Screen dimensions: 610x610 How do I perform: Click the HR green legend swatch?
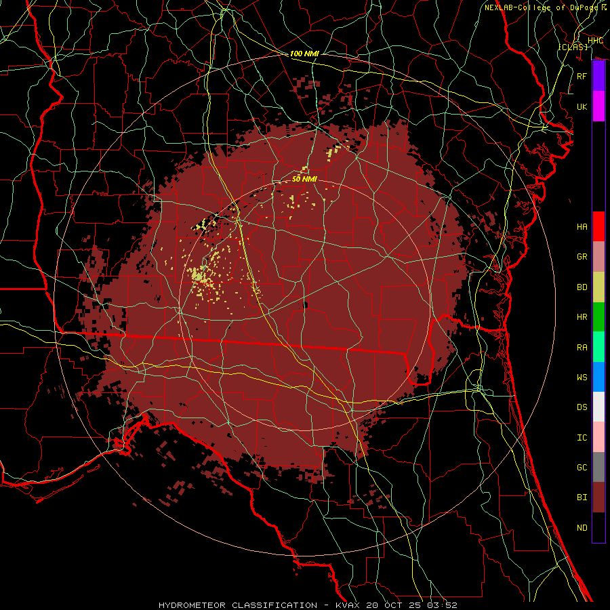coord(598,317)
